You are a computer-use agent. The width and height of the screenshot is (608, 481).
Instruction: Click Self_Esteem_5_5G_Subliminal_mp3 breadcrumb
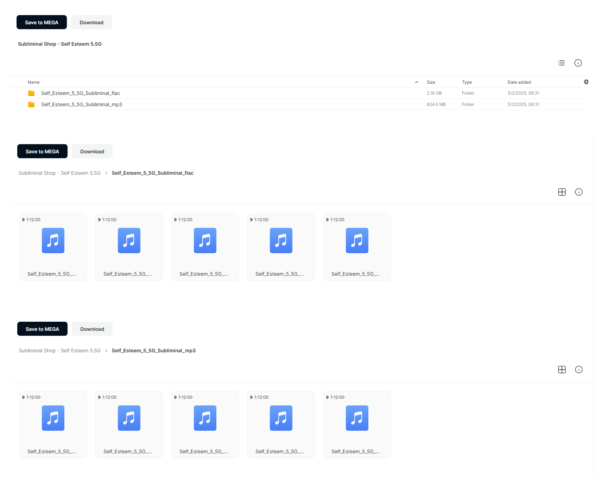154,351
